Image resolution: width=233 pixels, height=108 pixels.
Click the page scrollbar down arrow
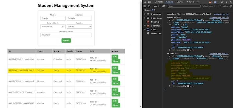(x=141, y=107)
